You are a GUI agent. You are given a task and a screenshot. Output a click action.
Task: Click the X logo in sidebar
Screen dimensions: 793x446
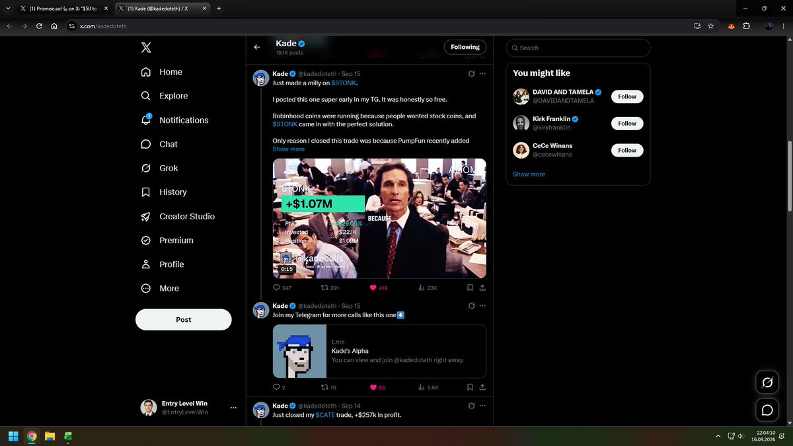pos(146,48)
